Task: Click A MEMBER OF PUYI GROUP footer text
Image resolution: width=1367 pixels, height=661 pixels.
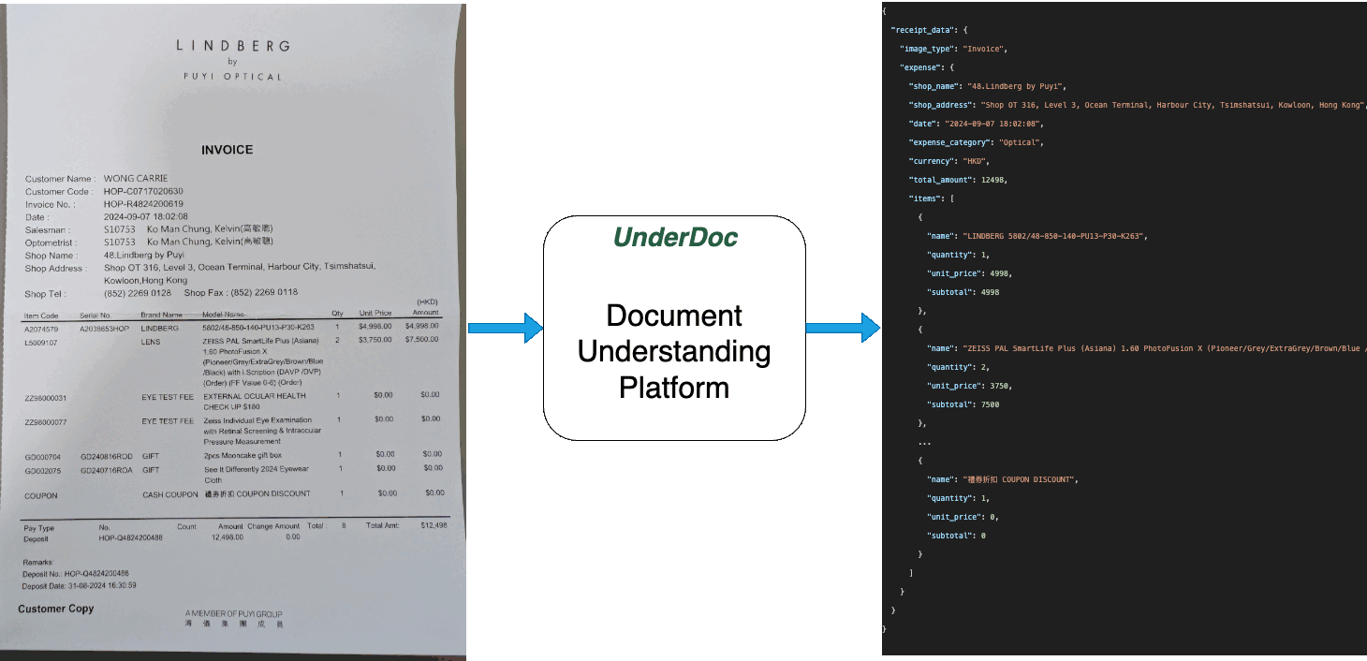Action: pos(233,614)
